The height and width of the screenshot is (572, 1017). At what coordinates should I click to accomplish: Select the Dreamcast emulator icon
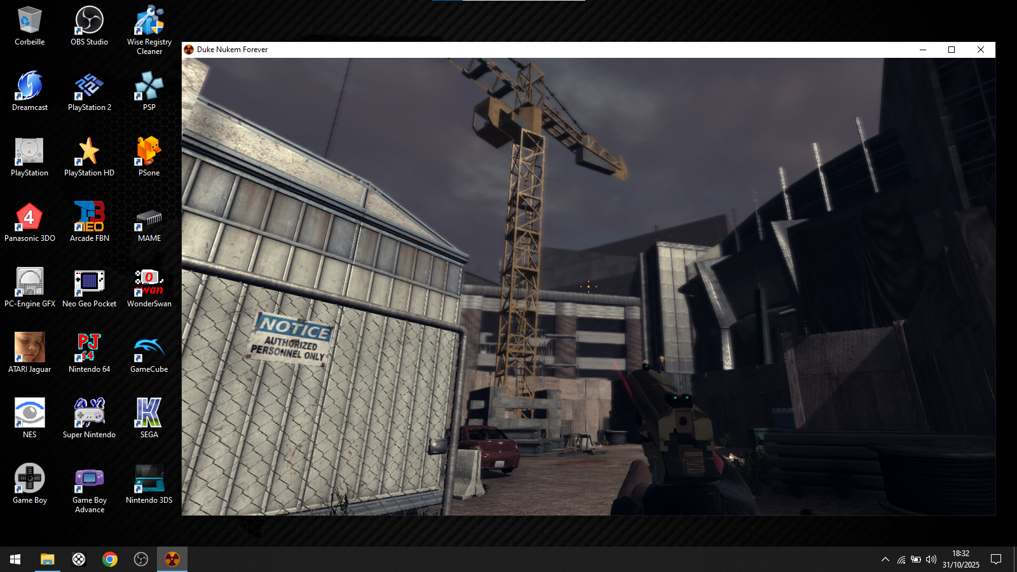(x=29, y=86)
